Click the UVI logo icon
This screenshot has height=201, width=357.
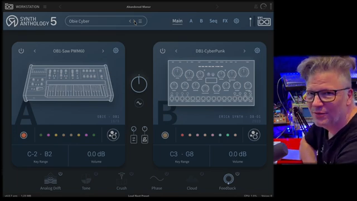pos(264,21)
